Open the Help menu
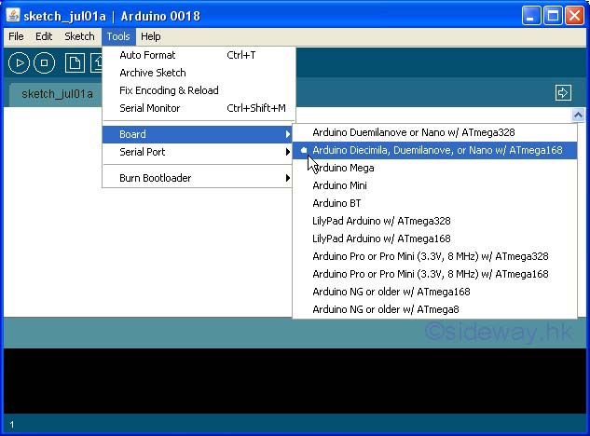Screen dimensions: 590x436 coord(150,36)
